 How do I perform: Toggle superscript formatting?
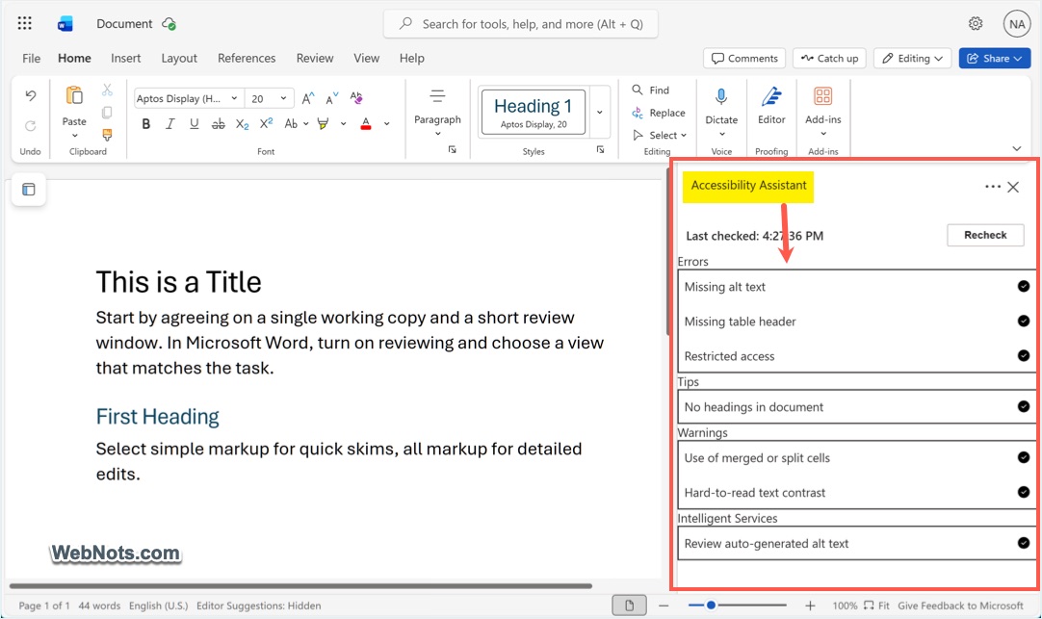click(267, 123)
